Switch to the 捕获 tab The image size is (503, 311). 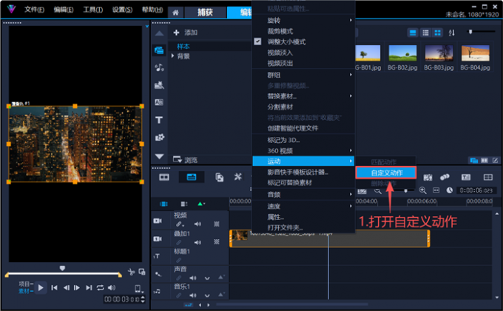(205, 13)
